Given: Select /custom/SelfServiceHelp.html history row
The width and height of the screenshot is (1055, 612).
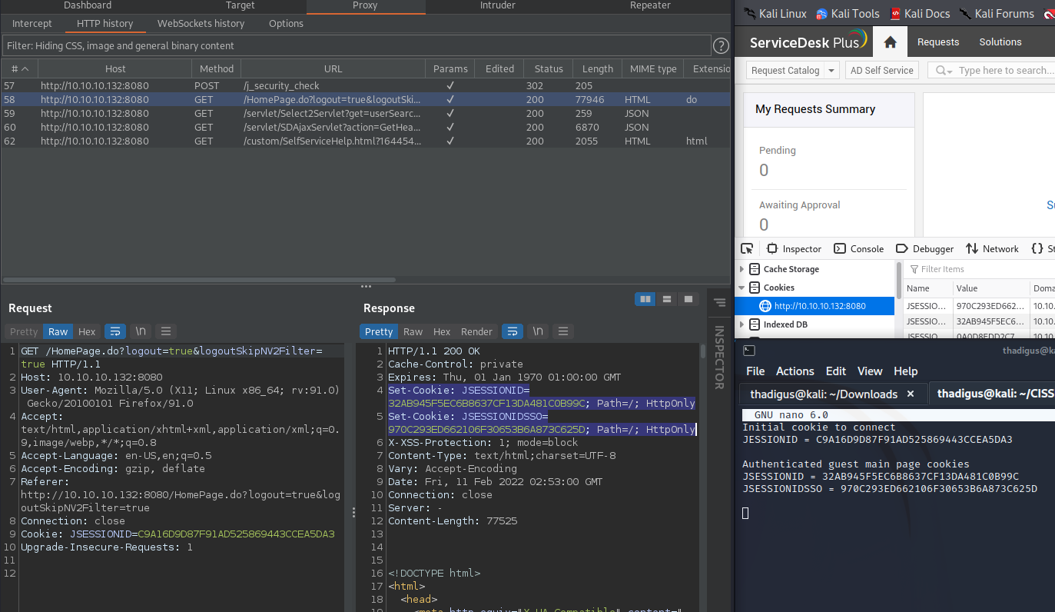Looking at the screenshot, I should (x=366, y=141).
